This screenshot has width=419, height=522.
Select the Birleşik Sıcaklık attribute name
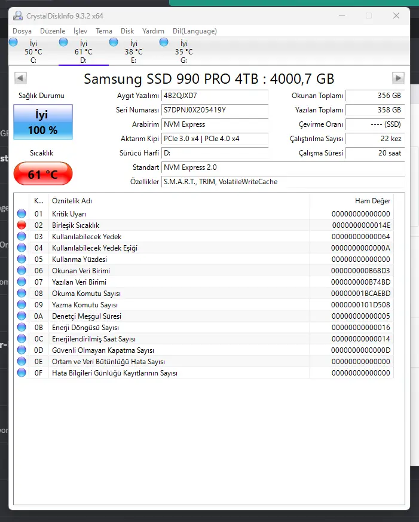[75, 225]
